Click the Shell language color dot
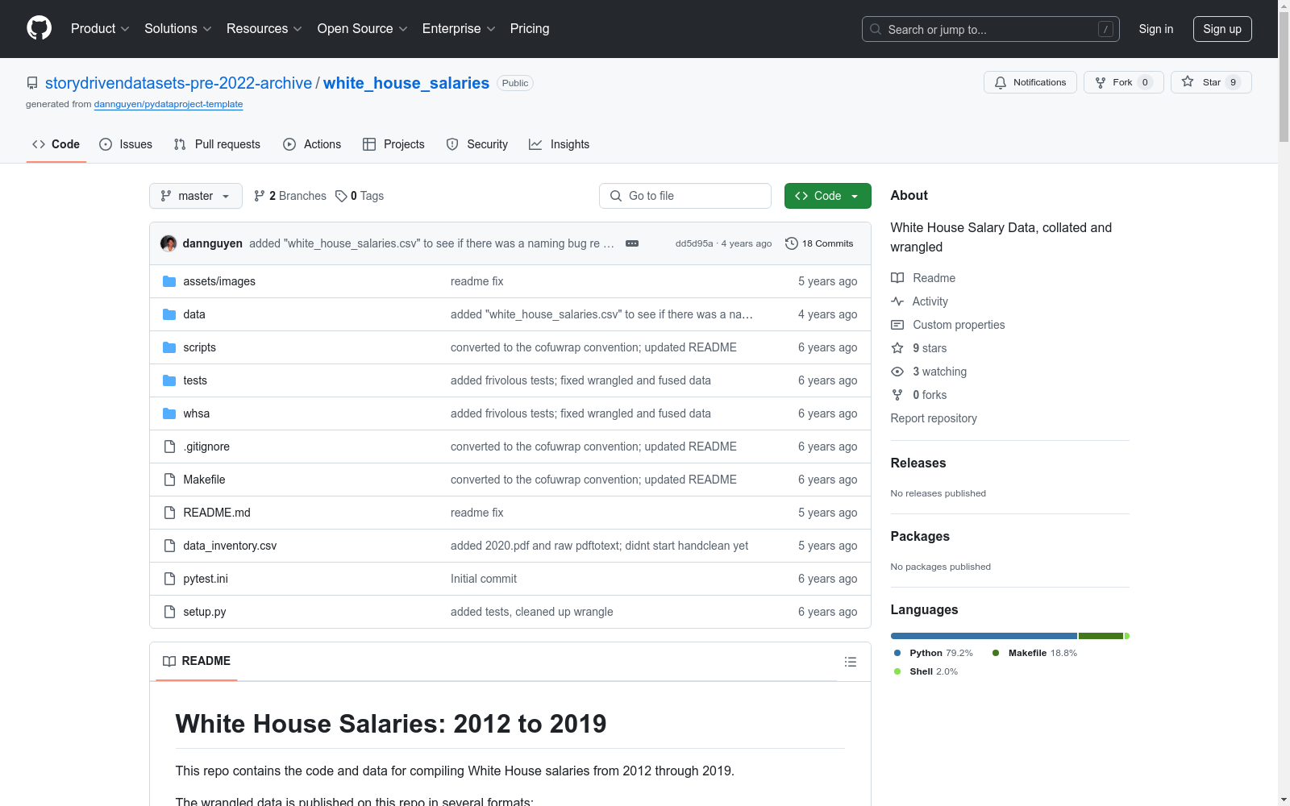This screenshot has width=1290, height=806. tap(897, 671)
